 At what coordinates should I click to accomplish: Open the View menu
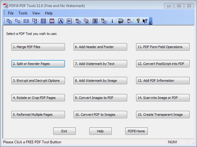(x=36, y=13)
